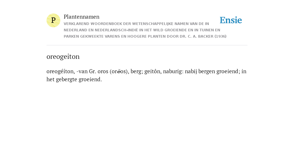Select the oreogeiton entry heading

coord(63,57)
